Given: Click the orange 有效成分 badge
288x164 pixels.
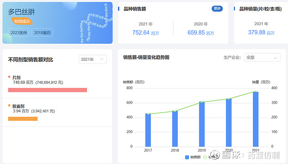Looking at the screenshot, I should [x=22, y=21].
